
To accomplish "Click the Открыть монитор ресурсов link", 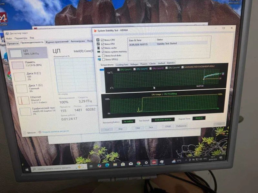I will (55, 132).
